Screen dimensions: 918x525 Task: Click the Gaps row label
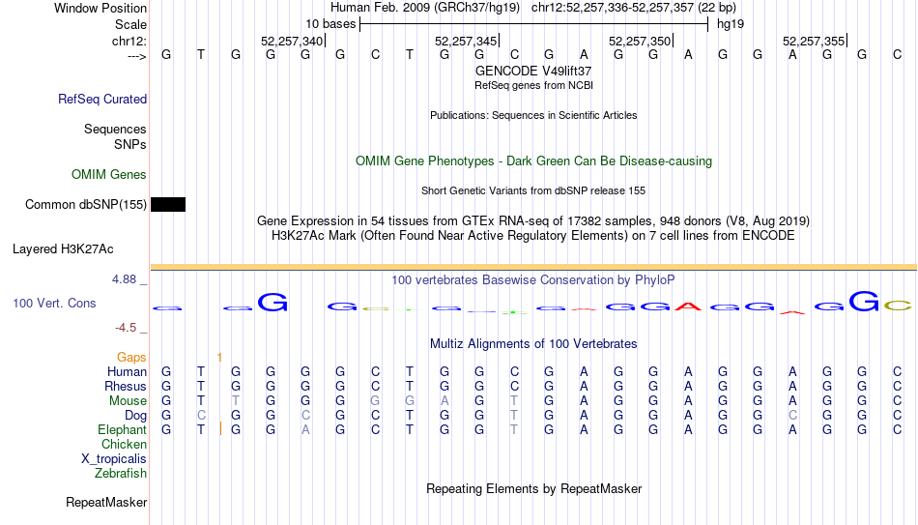131,358
